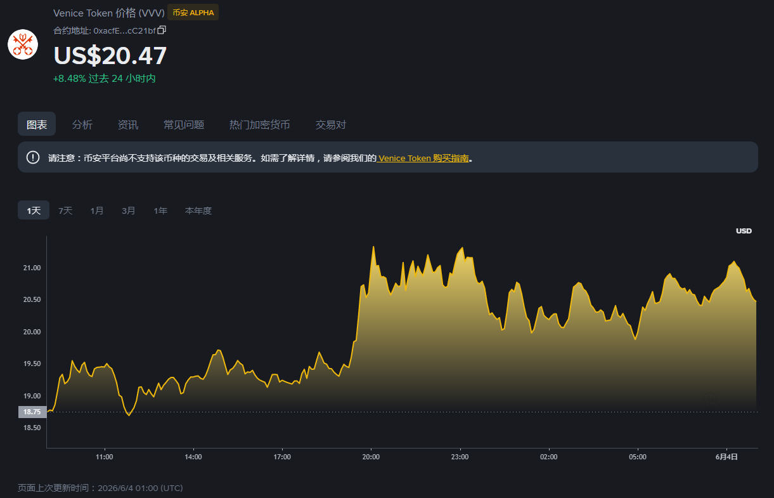The width and height of the screenshot is (774, 498).
Task: Select the 1年 chart range
Action: click(160, 211)
